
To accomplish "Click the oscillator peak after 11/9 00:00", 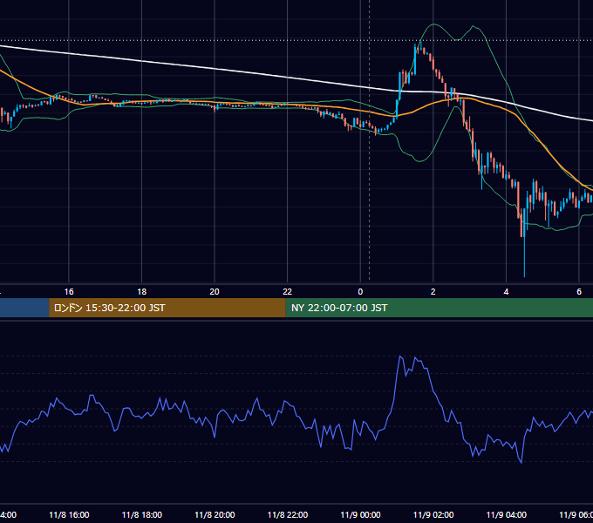I will 400,357.
